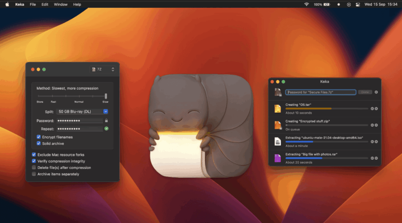Uncheck Exclude Mac resource forks

pyautogui.click(x=34, y=155)
